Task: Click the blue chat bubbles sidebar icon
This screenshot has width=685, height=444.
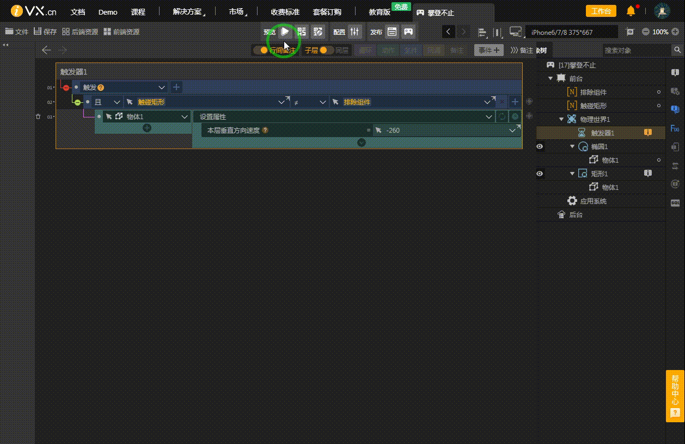Action: (x=675, y=109)
